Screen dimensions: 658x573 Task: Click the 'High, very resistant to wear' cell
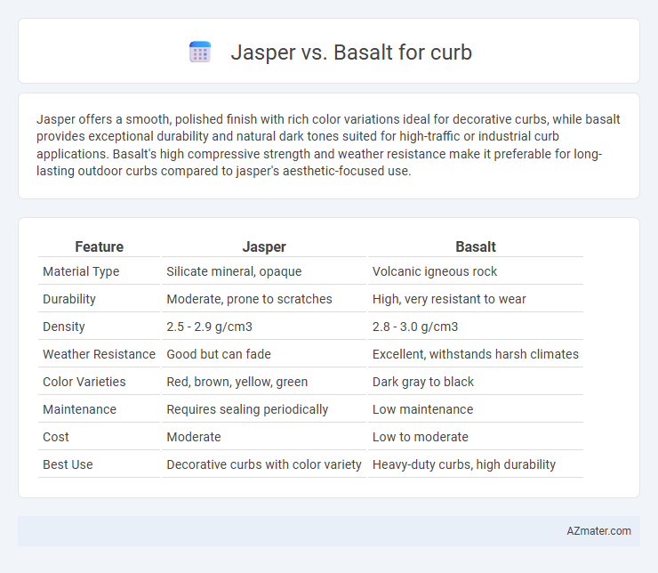point(449,299)
